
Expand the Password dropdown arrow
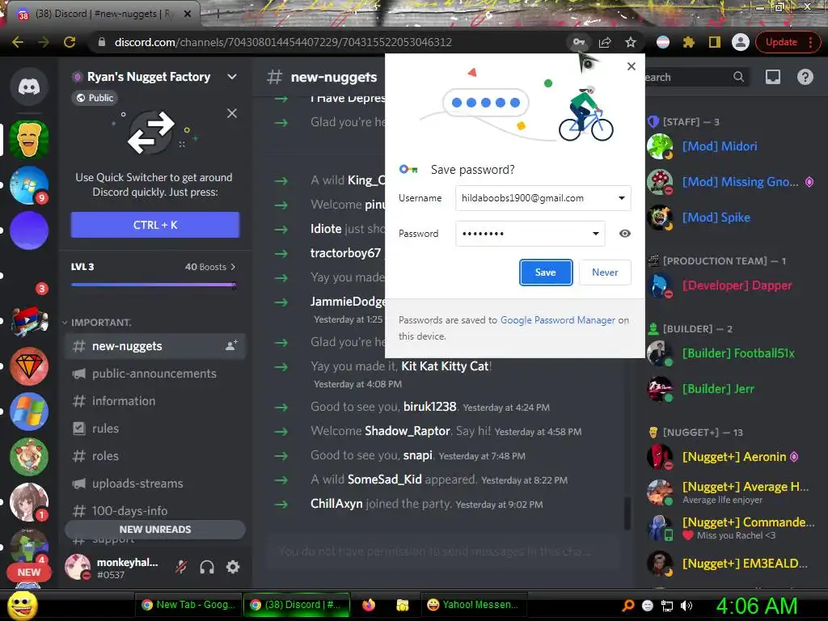click(596, 234)
